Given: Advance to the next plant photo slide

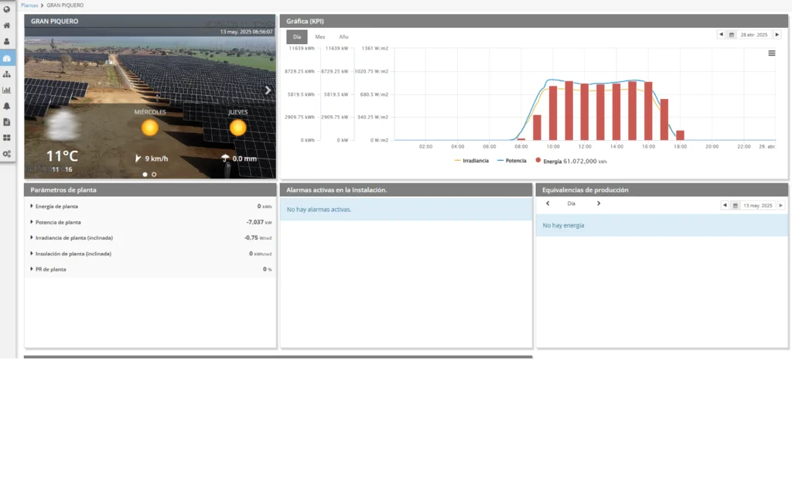Looking at the screenshot, I should pos(268,90).
